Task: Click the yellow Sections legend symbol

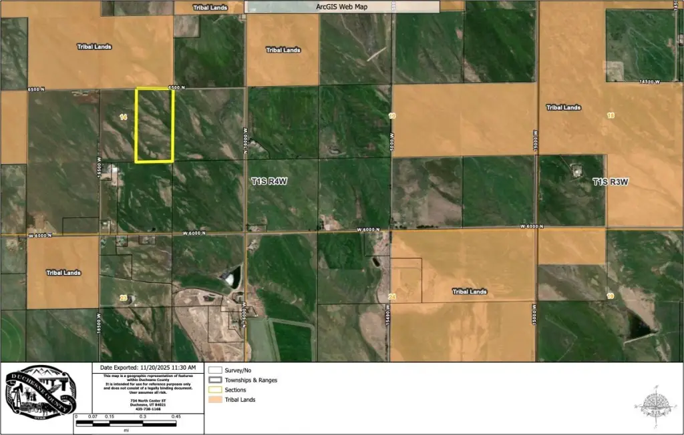Action: tap(214, 390)
